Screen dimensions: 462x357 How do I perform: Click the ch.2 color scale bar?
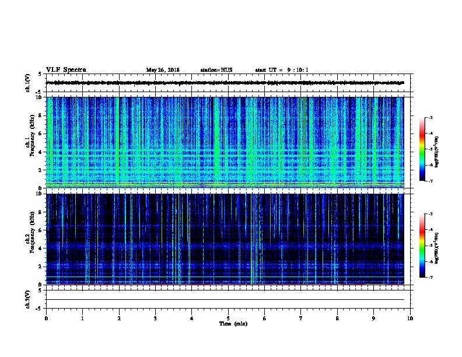pyautogui.click(x=422, y=246)
